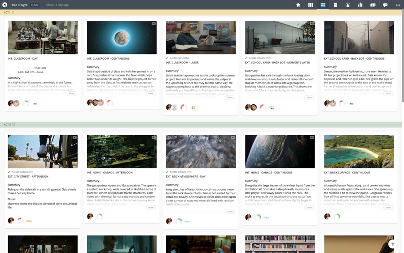Image resolution: width=404 pixels, height=253 pixels.
Task: Expand More on INT. CLASSROOM - LATER card
Action: [x=230, y=98]
